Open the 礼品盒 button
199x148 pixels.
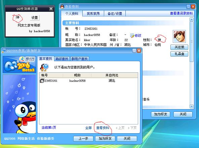[x=179, y=54]
